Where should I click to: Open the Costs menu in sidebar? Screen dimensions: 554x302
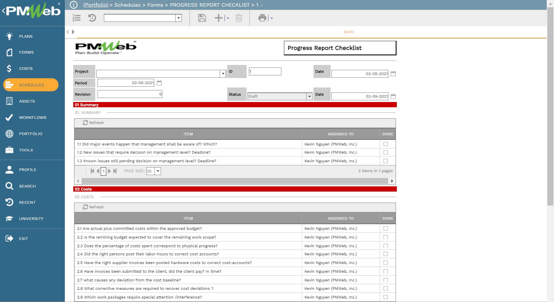click(x=26, y=69)
